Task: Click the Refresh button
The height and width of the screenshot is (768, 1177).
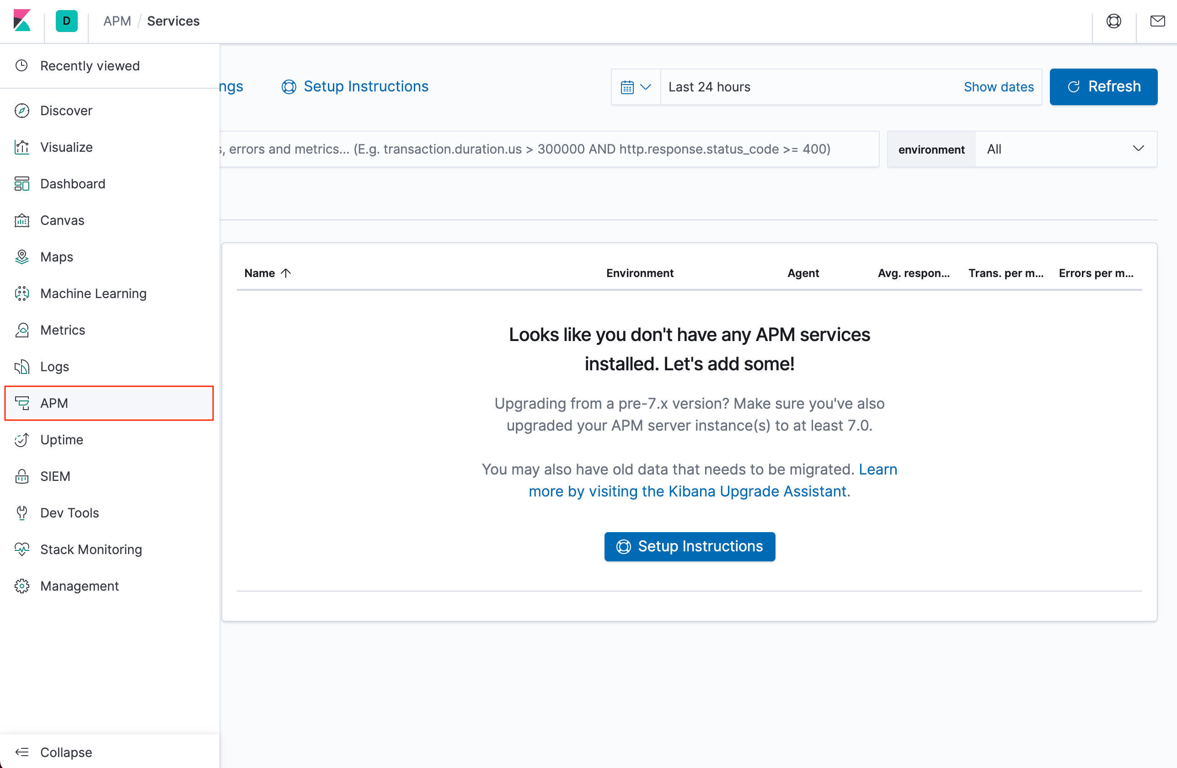Action: coord(1103,86)
